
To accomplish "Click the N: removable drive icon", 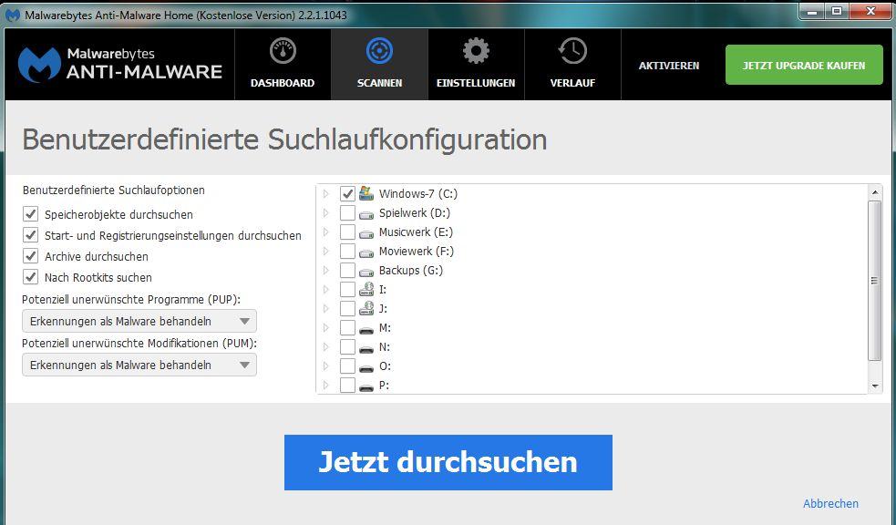I will (366, 348).
